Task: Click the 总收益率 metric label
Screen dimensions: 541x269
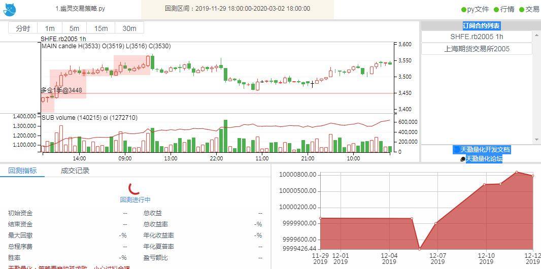Action: 156,224
